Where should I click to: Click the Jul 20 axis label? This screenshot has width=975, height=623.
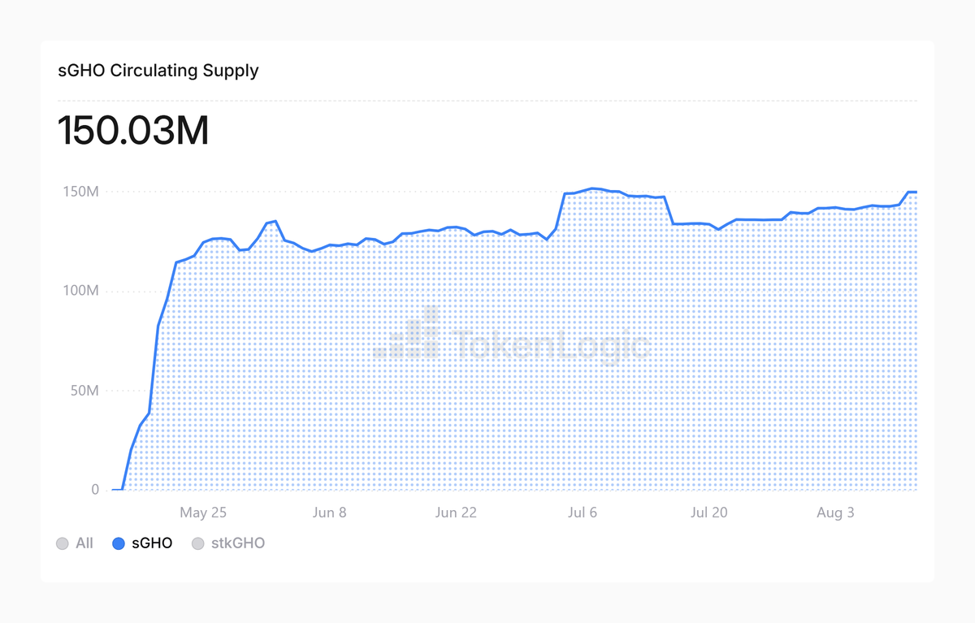(x=709, y=513)
